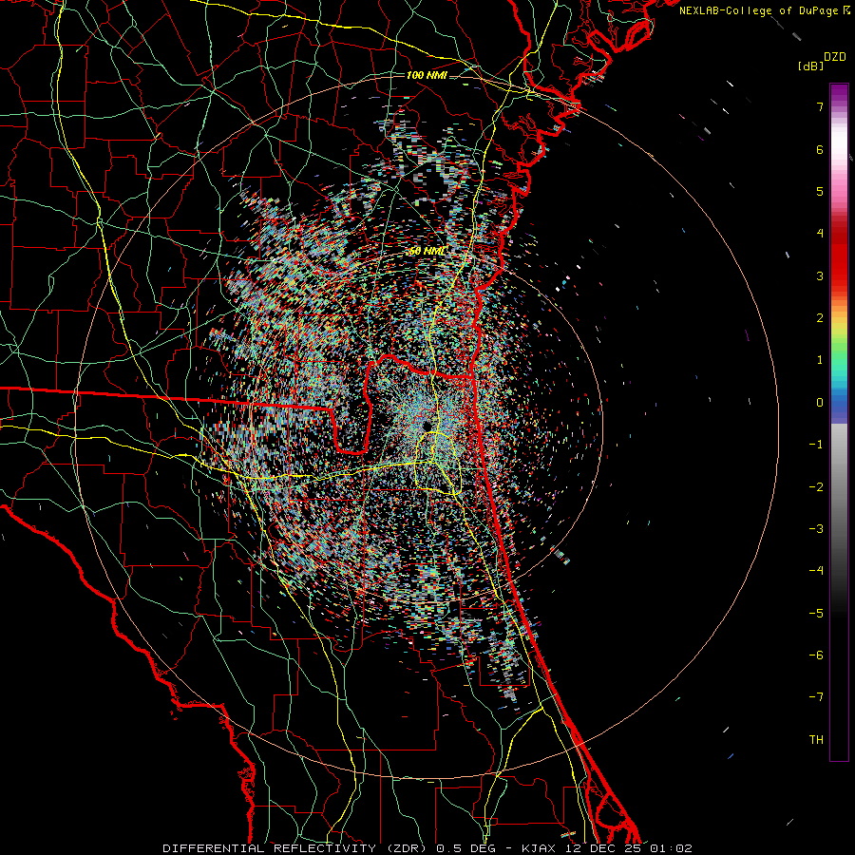Click the KJAX radar site identifier

click(539, 848)
